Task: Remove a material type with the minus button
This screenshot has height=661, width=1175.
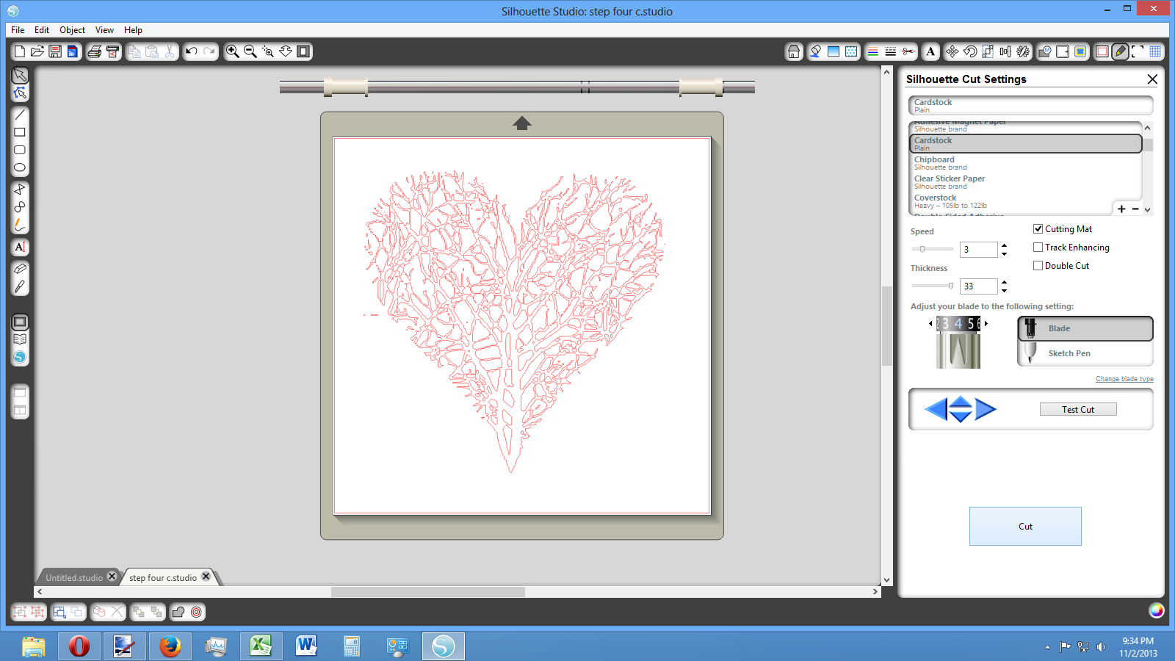Action: click(x=1135, y=209)
